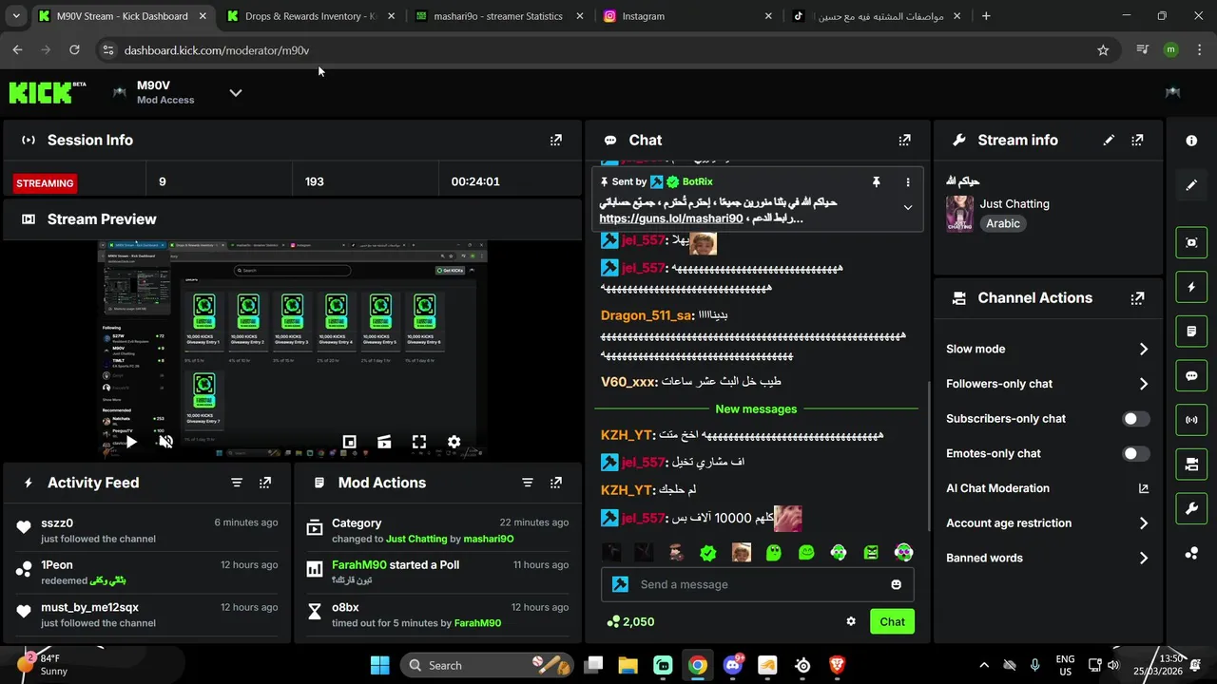The image size is (1217, 684).
Task: Open stream preview settings gear
Action: (454, 442)
